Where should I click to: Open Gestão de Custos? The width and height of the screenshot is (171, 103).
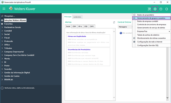click(12, 76)
